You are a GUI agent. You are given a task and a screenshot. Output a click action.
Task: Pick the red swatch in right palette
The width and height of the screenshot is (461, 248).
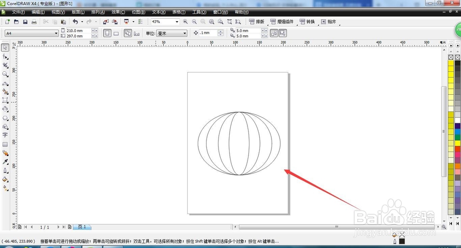[457, 149]
